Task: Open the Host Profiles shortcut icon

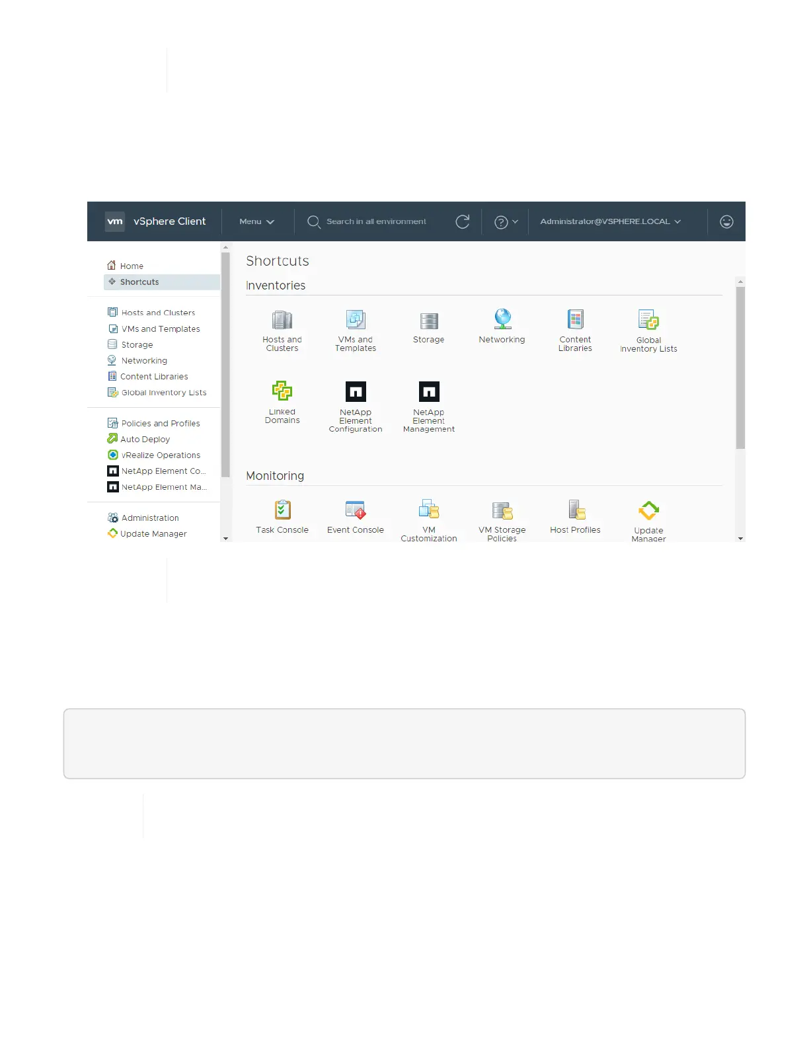Action: [x=576, y=510]
